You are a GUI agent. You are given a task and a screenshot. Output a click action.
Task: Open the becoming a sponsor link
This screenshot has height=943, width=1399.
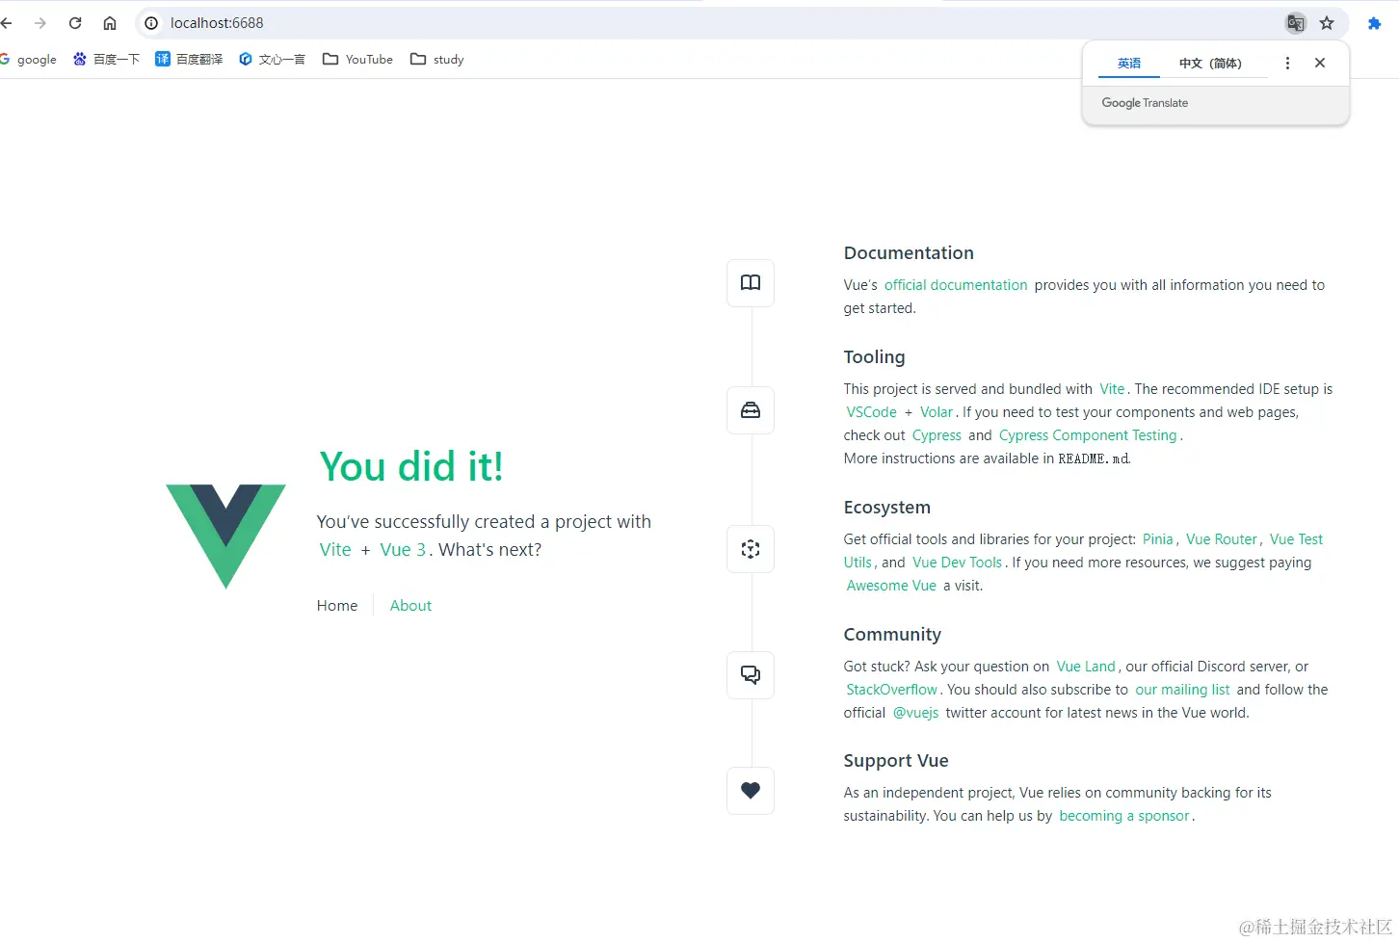(x=1124, y=816)
